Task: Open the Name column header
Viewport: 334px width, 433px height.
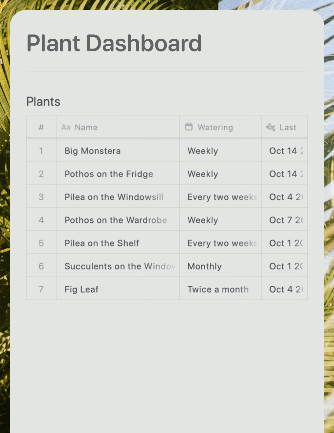Action: [86, 127]
